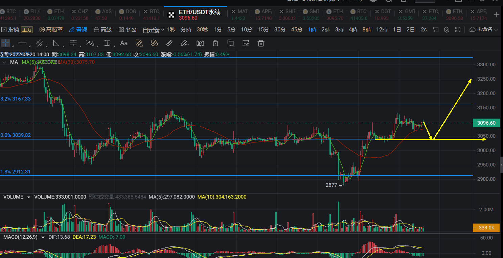Open the AXS tab priced 47.58
This screenshot has width=503, height=258.
(x=104, y=15)
